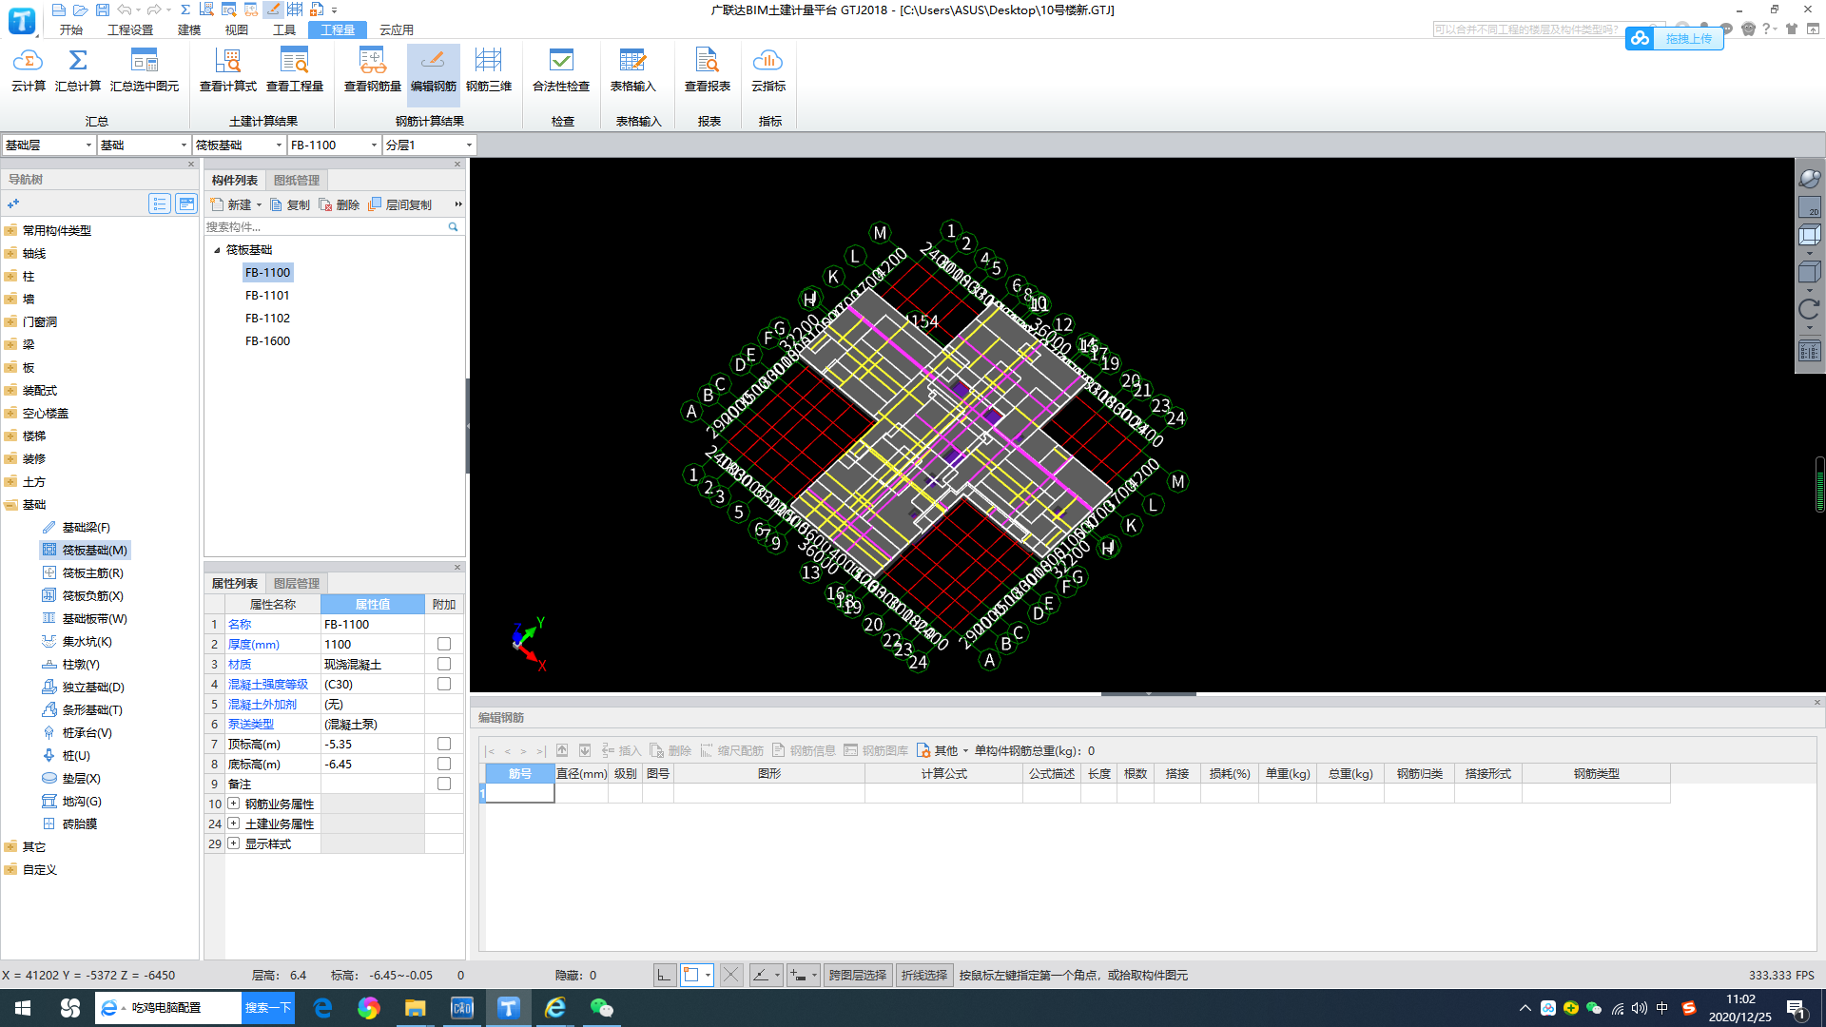Select 筏板基础(M) in navigation tree

[x=85, y=550]
